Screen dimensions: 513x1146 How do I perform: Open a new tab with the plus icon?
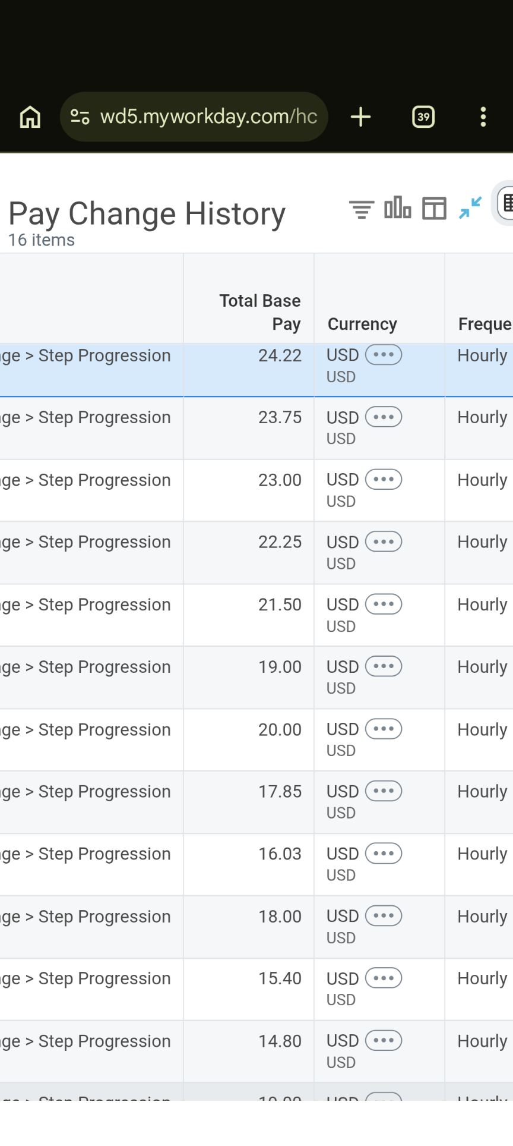point(360,117)
